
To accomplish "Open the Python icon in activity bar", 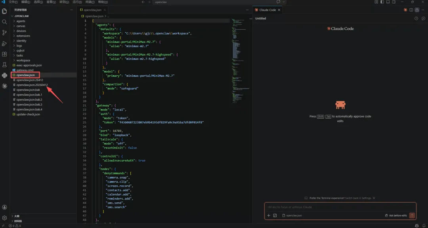I will click(4, 75).
